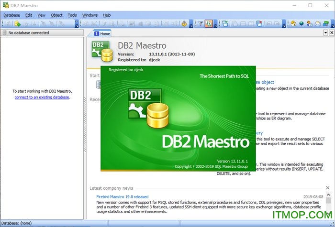Open the Windows menu
335x227 pixels.
coord(90,15)
